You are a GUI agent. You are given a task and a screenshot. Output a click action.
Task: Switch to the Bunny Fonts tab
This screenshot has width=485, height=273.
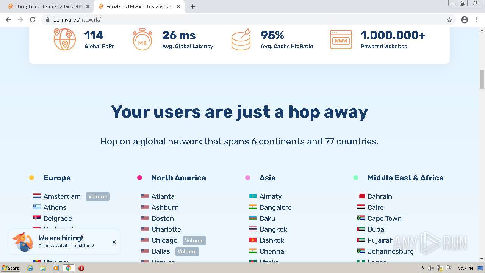(x=47, y=6)
